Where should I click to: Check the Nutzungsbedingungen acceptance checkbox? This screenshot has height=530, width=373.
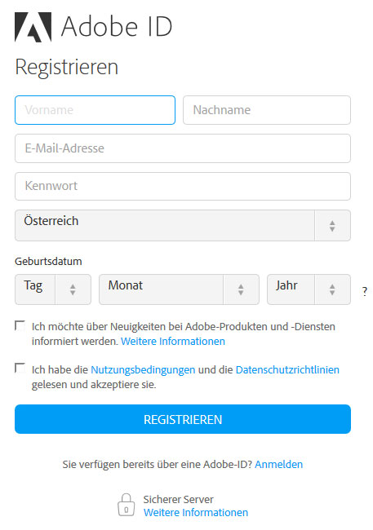(20, 368)
